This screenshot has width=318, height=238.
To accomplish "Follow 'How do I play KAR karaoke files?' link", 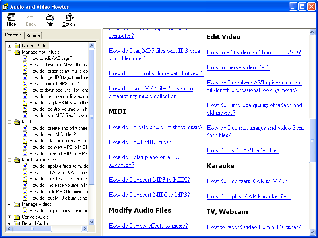I will 249,196.
